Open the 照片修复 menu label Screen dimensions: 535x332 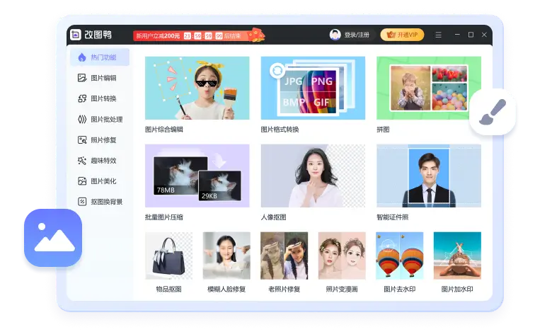[103, 140]
